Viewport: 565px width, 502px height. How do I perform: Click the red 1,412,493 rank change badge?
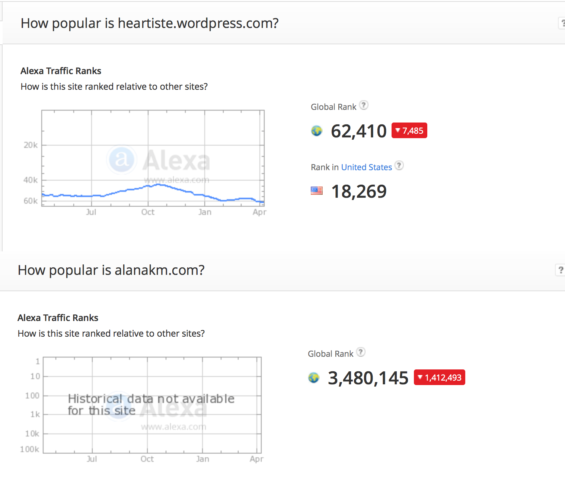pyautogui.click(x=440, y=377)
